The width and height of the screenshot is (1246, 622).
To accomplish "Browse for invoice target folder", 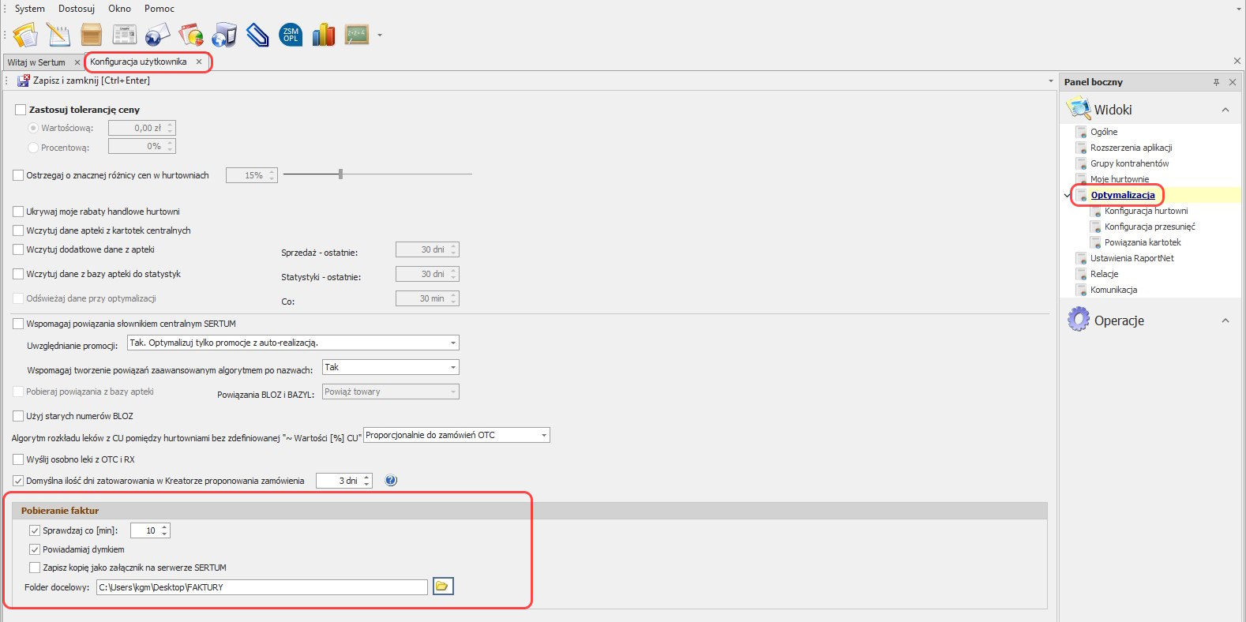I will pos(443,586).
